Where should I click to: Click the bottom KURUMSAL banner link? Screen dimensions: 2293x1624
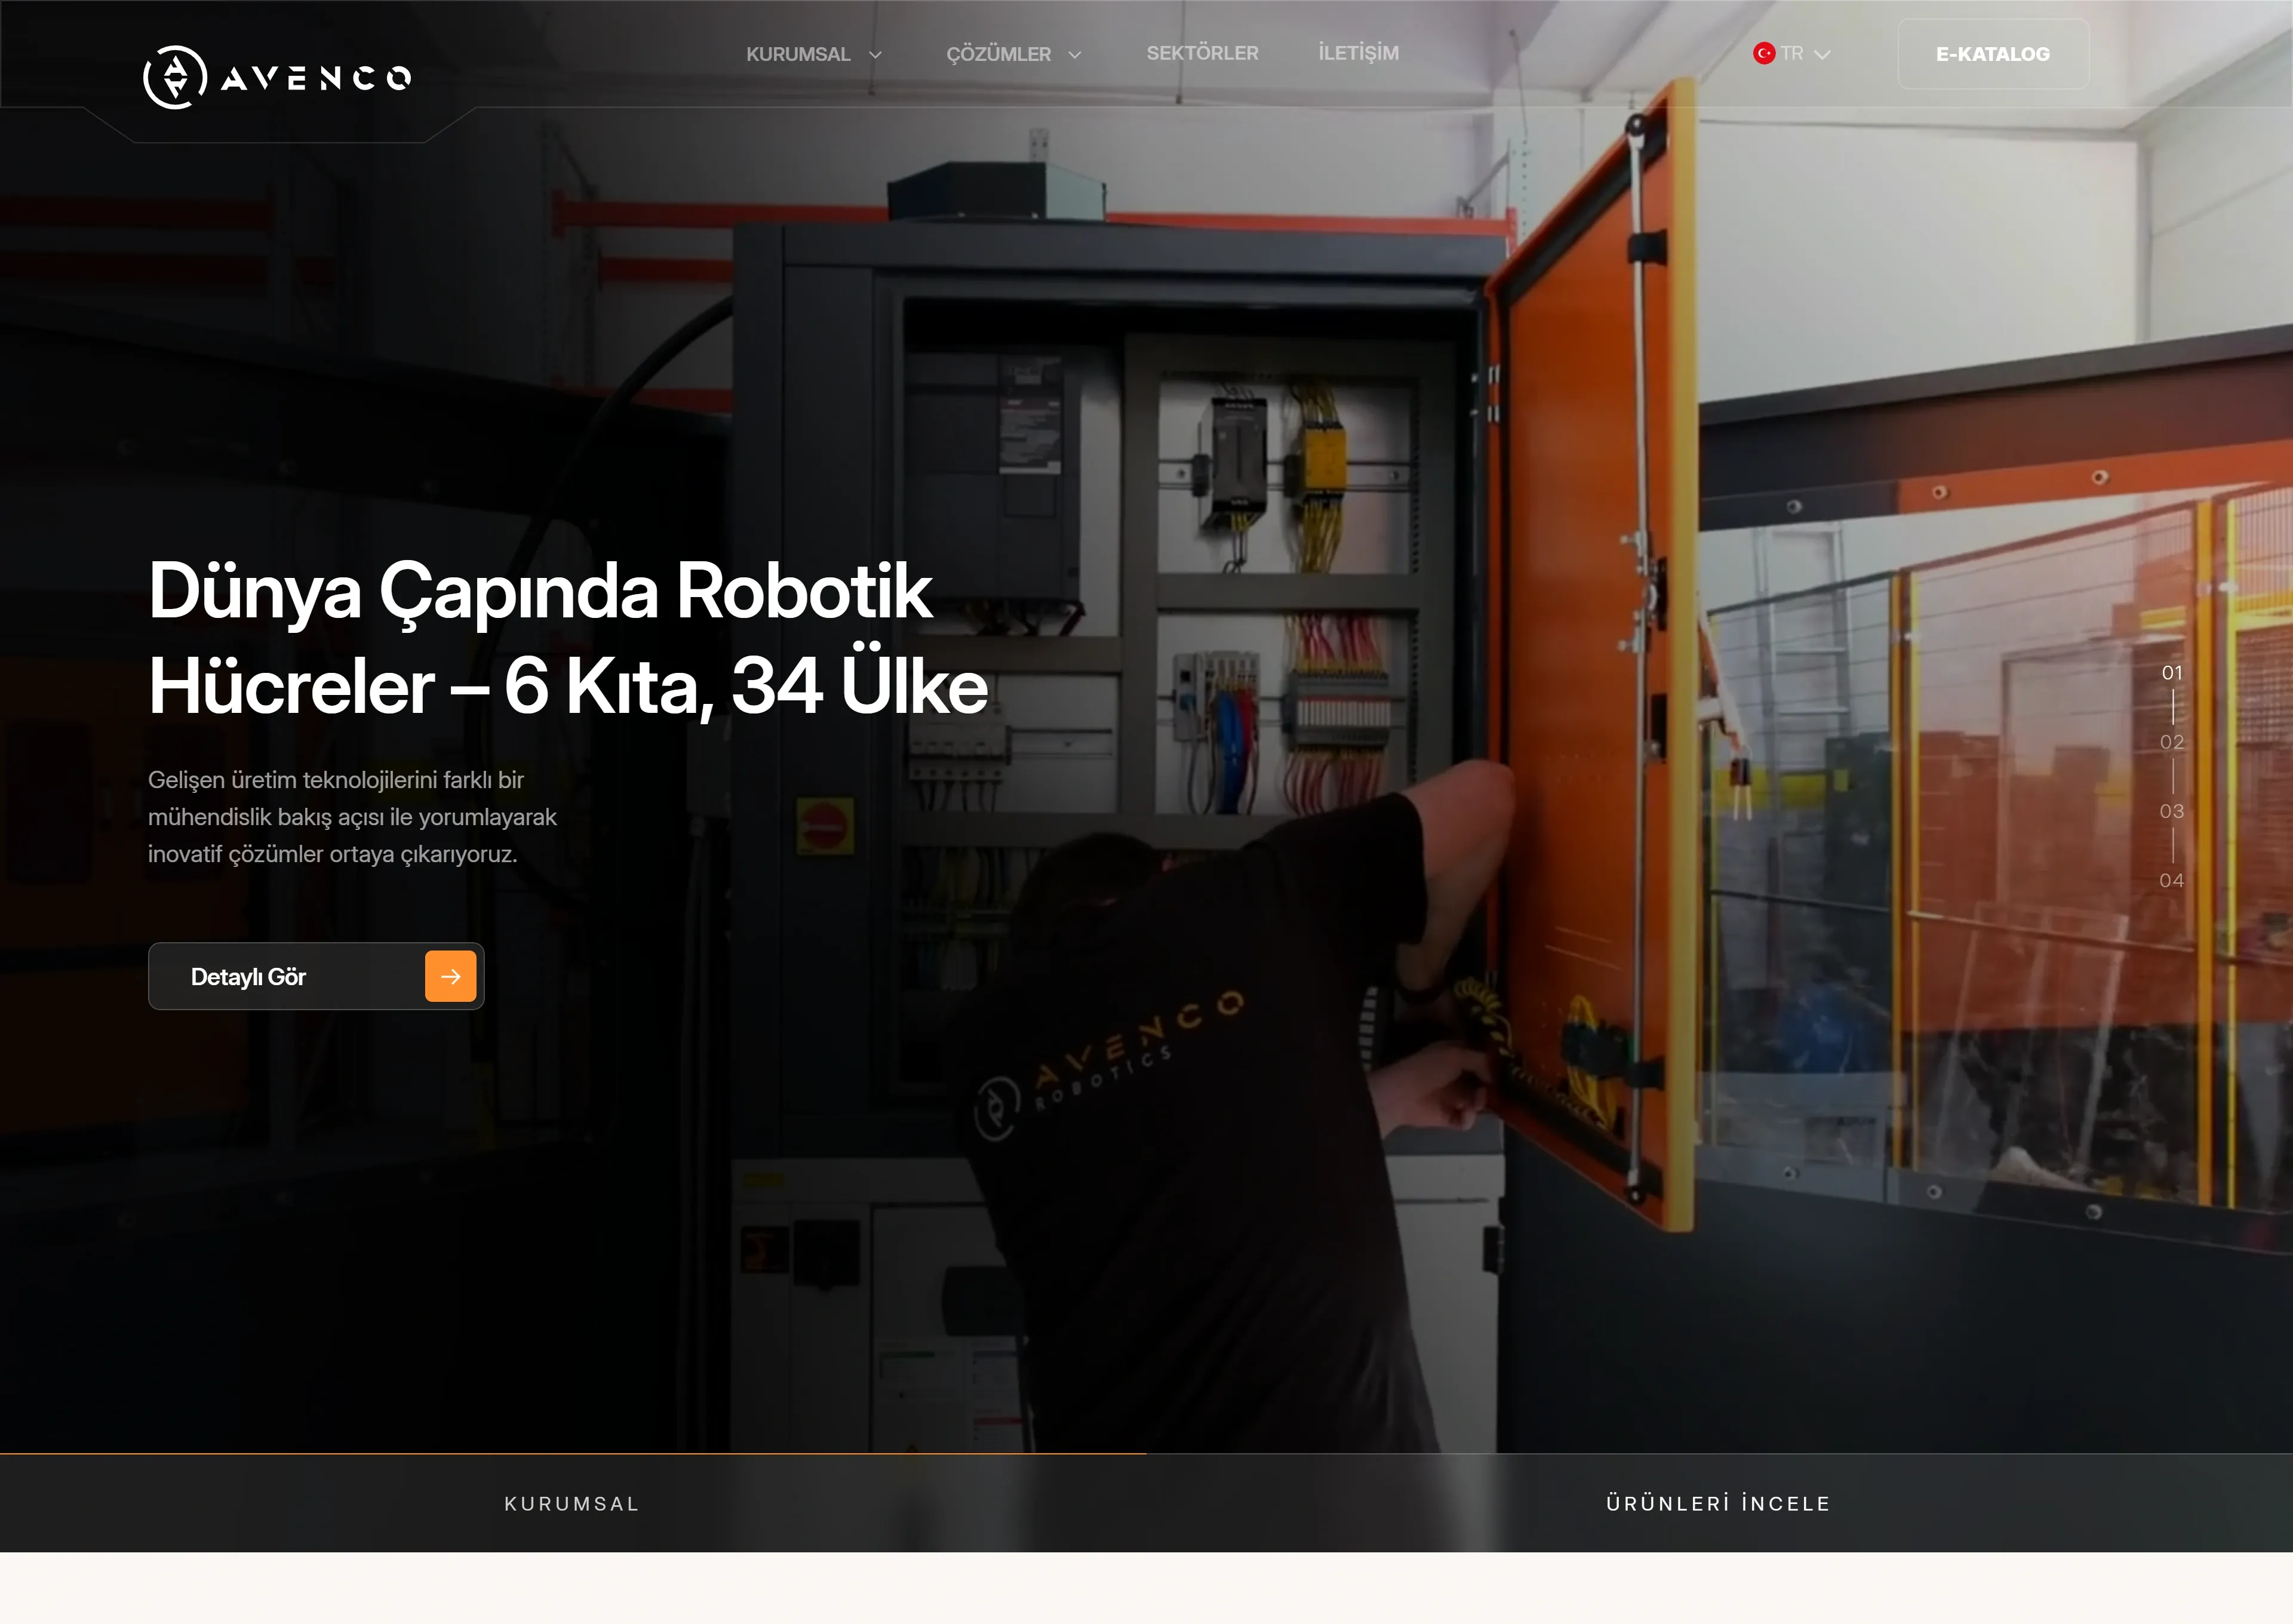[x=572, y=1503]
